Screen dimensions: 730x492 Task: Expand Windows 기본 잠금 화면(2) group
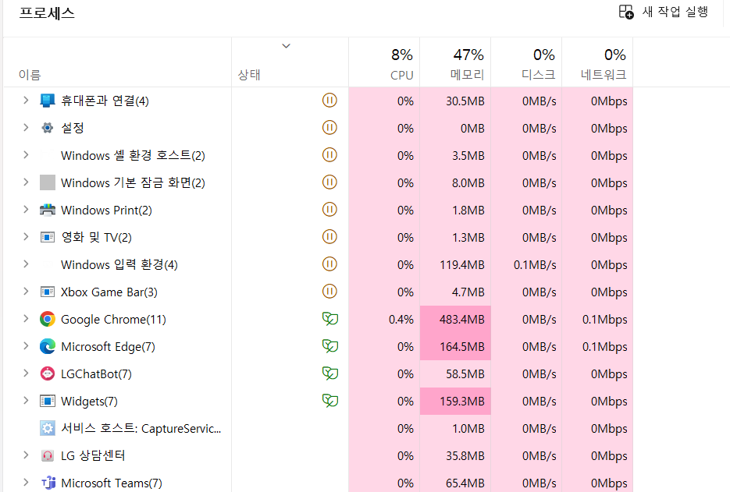pos(26,182)
